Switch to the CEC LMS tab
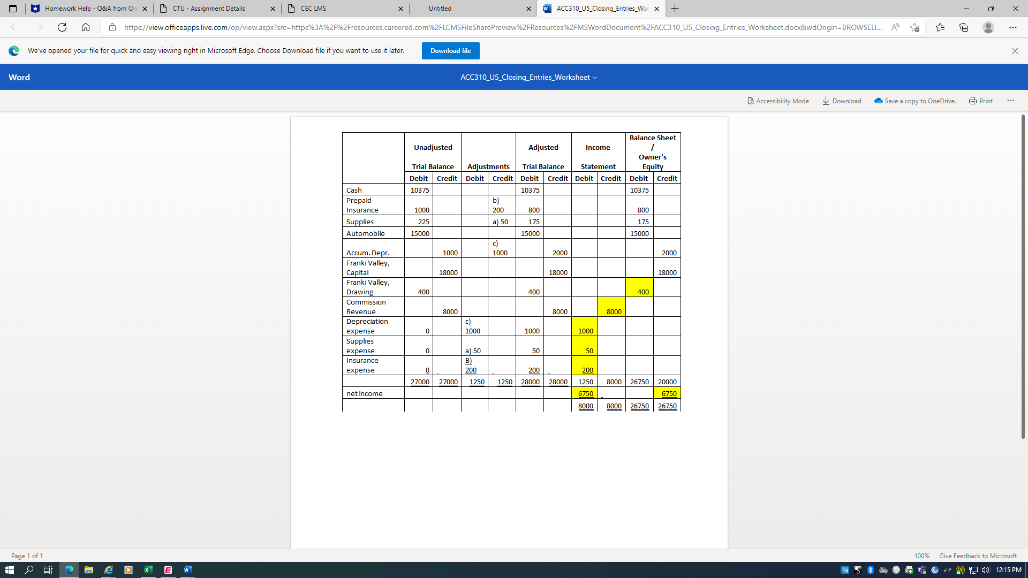 [313, 9]
